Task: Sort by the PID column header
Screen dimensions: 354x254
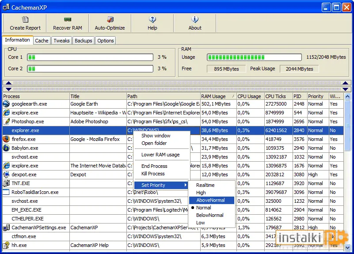Action: click(x=300, y=96)
